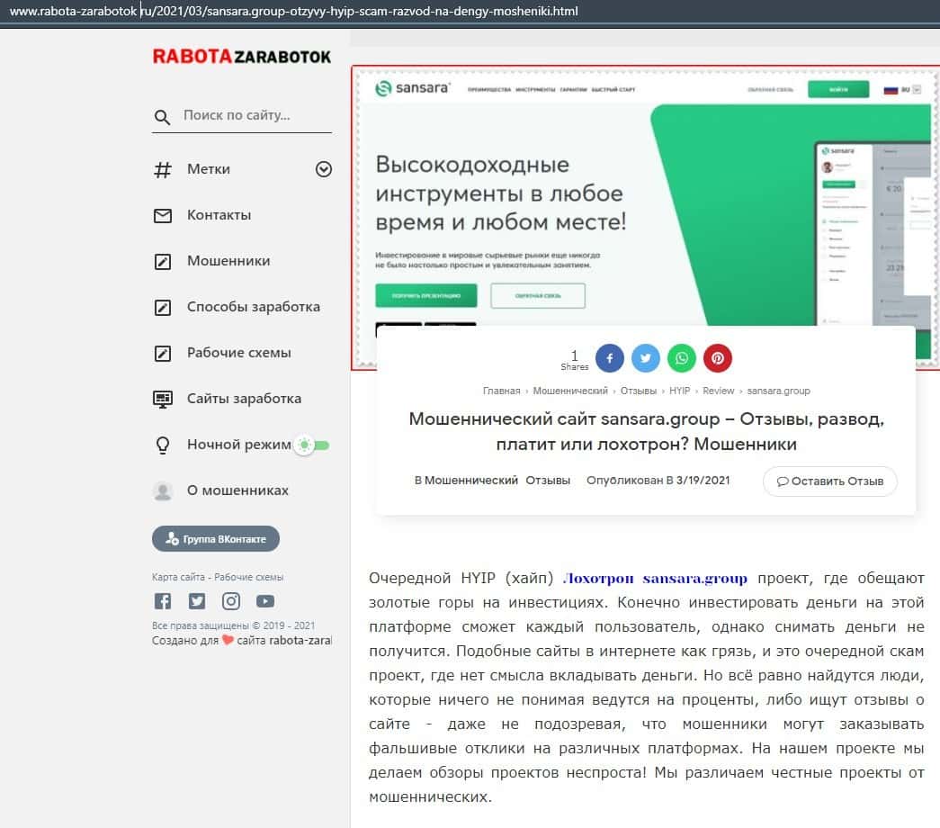Click the edit icon beside Мошенники
Screen dimensions: 940x828
(x=163, y=262)
